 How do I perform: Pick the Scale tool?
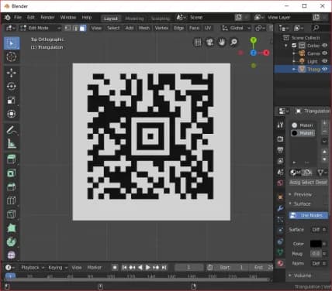12,100
